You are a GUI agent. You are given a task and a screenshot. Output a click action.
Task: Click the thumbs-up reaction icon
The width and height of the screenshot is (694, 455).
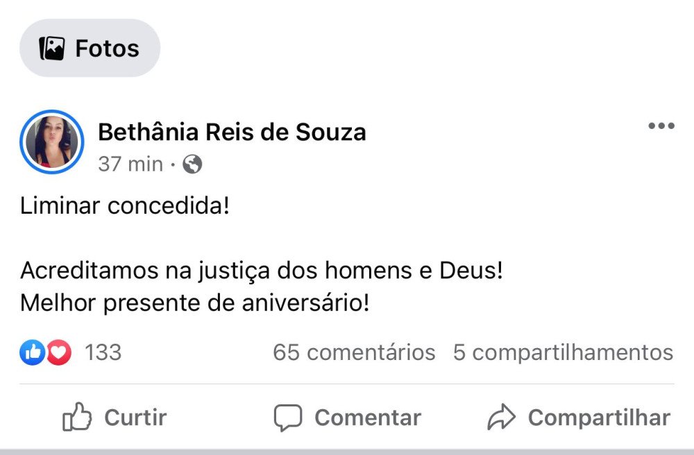pyautogui.click(x=31, y=353)
